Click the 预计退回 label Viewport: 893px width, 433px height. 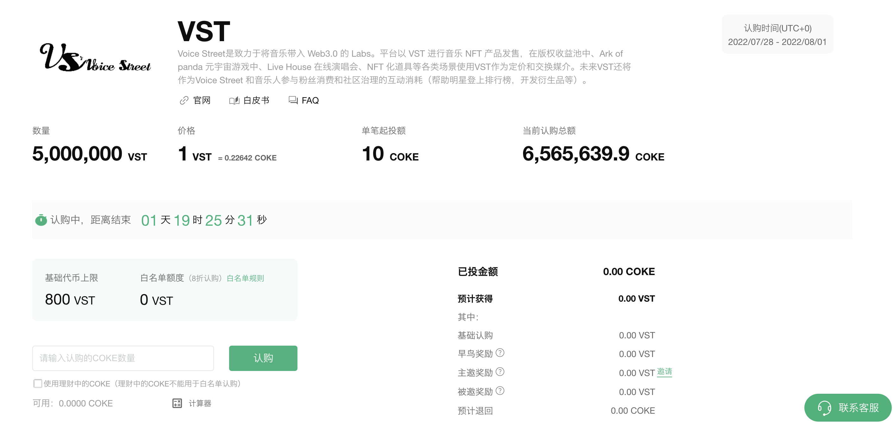[x=475, y=411]
